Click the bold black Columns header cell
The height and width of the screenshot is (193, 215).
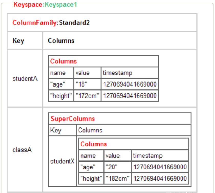click(61, 41)
